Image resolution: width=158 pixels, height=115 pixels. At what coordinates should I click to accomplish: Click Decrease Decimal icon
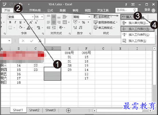click(x=81, y=28)
